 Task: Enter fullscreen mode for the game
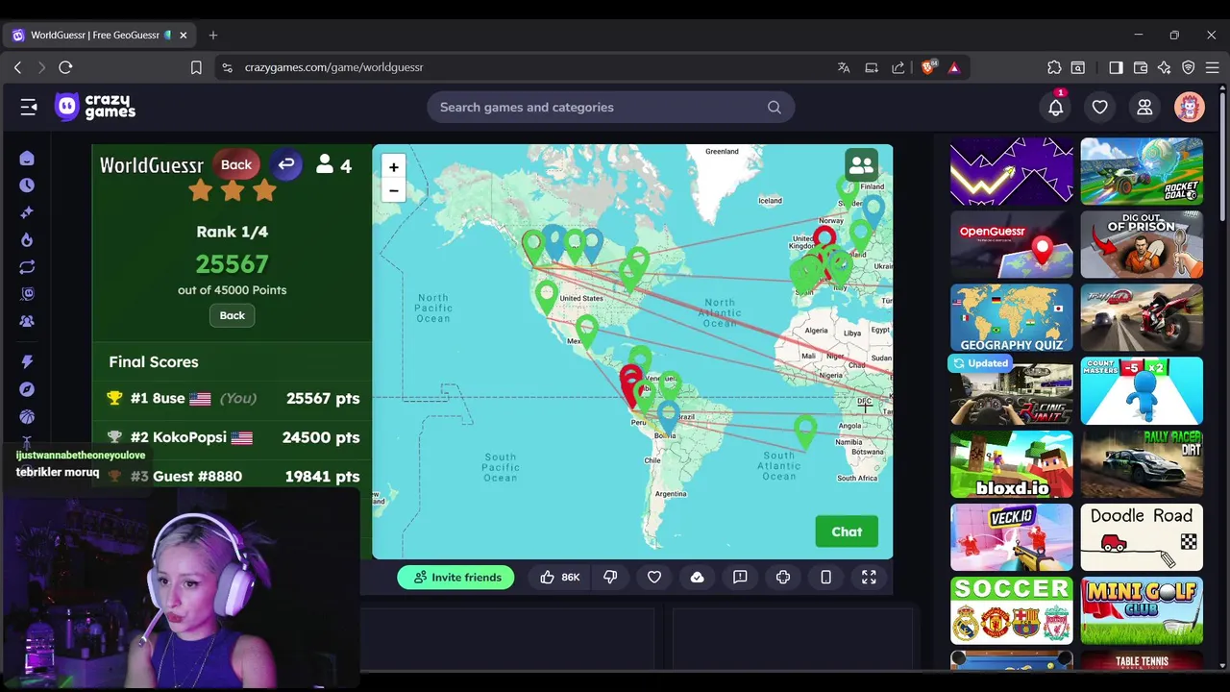[x=869, y=577]
